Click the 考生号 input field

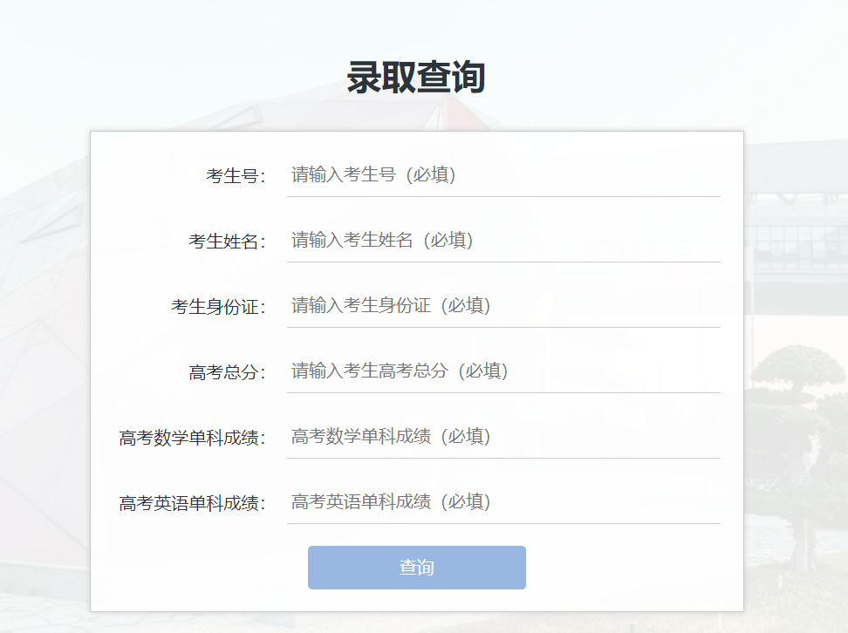[503, 174]
